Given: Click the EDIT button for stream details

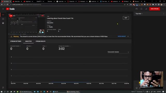Looking at the screenshot, I should pyautogui.click(x=126, y=18).
